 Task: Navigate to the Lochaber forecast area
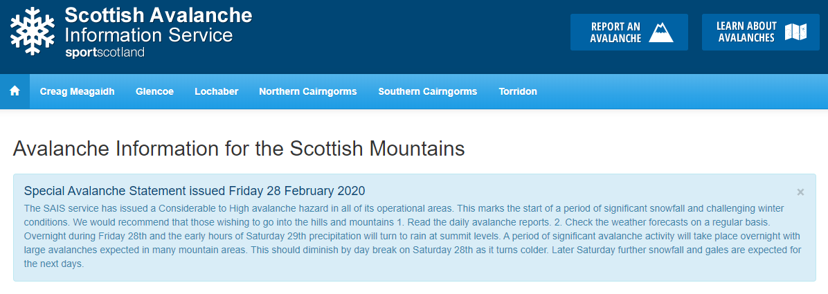pyautogui.click(x=216, y=91)
